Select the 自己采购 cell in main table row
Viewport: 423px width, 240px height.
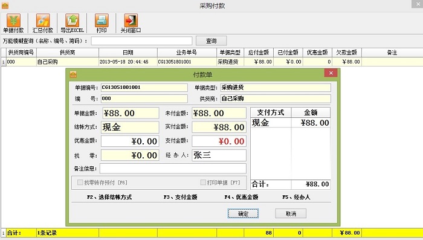[x=68, y=62]
